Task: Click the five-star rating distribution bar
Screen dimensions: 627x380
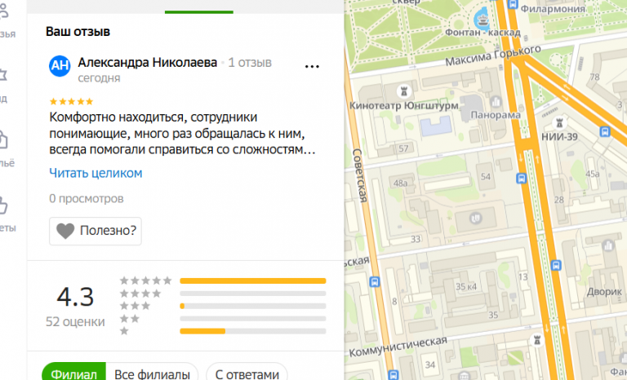Action: click(x=253, y=281)
